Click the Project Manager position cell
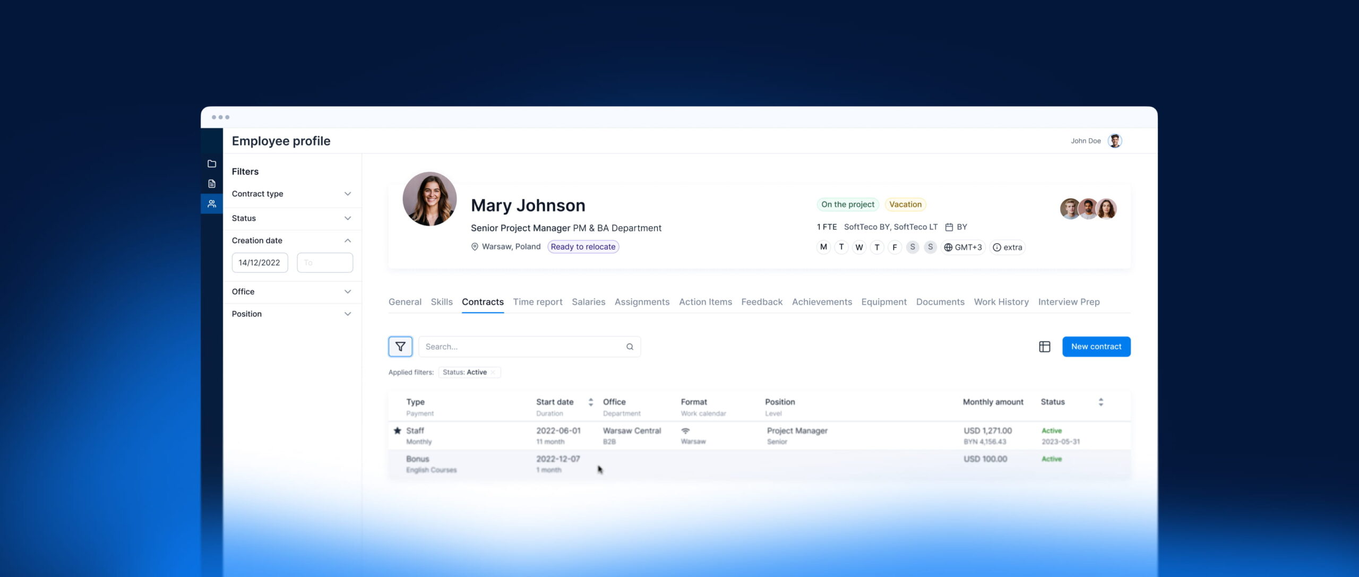1359x577 pixels. pyautogui.click(x=797, y=430)
